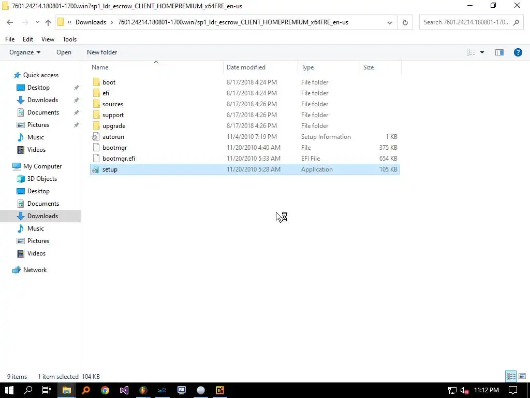Click the Open toolbar button

[x=64, y=52]
